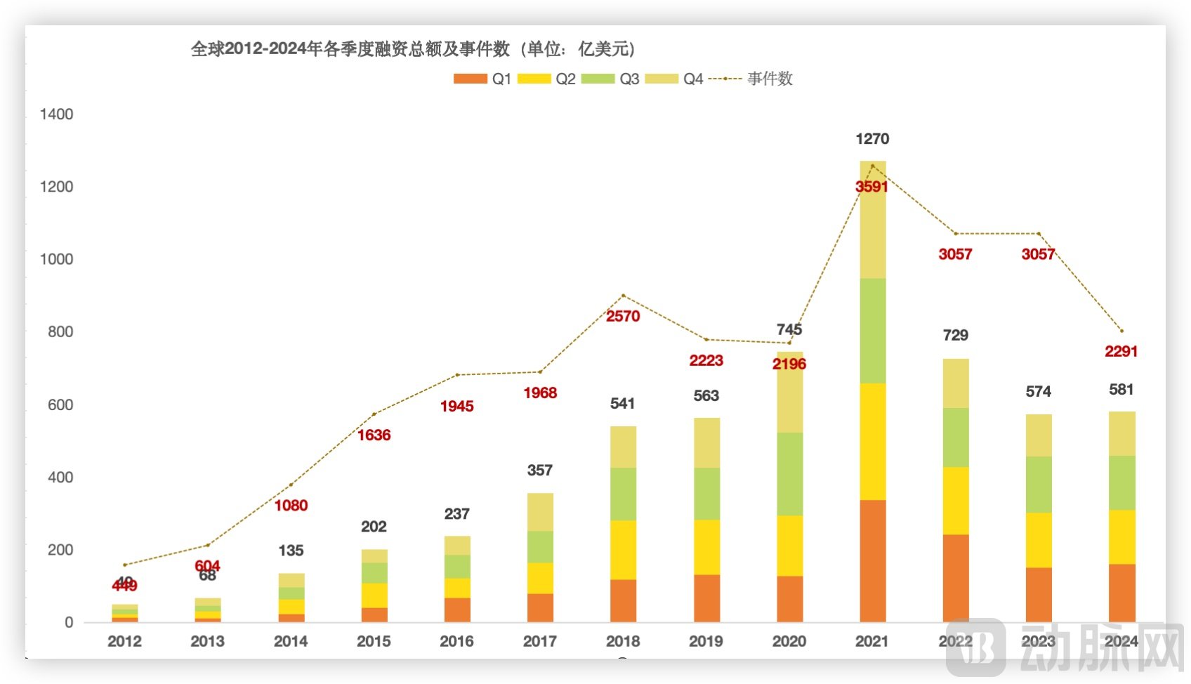1191x684 pixels.
Task: Click the 2019 x-axis year label
Action: click(706, 641)
